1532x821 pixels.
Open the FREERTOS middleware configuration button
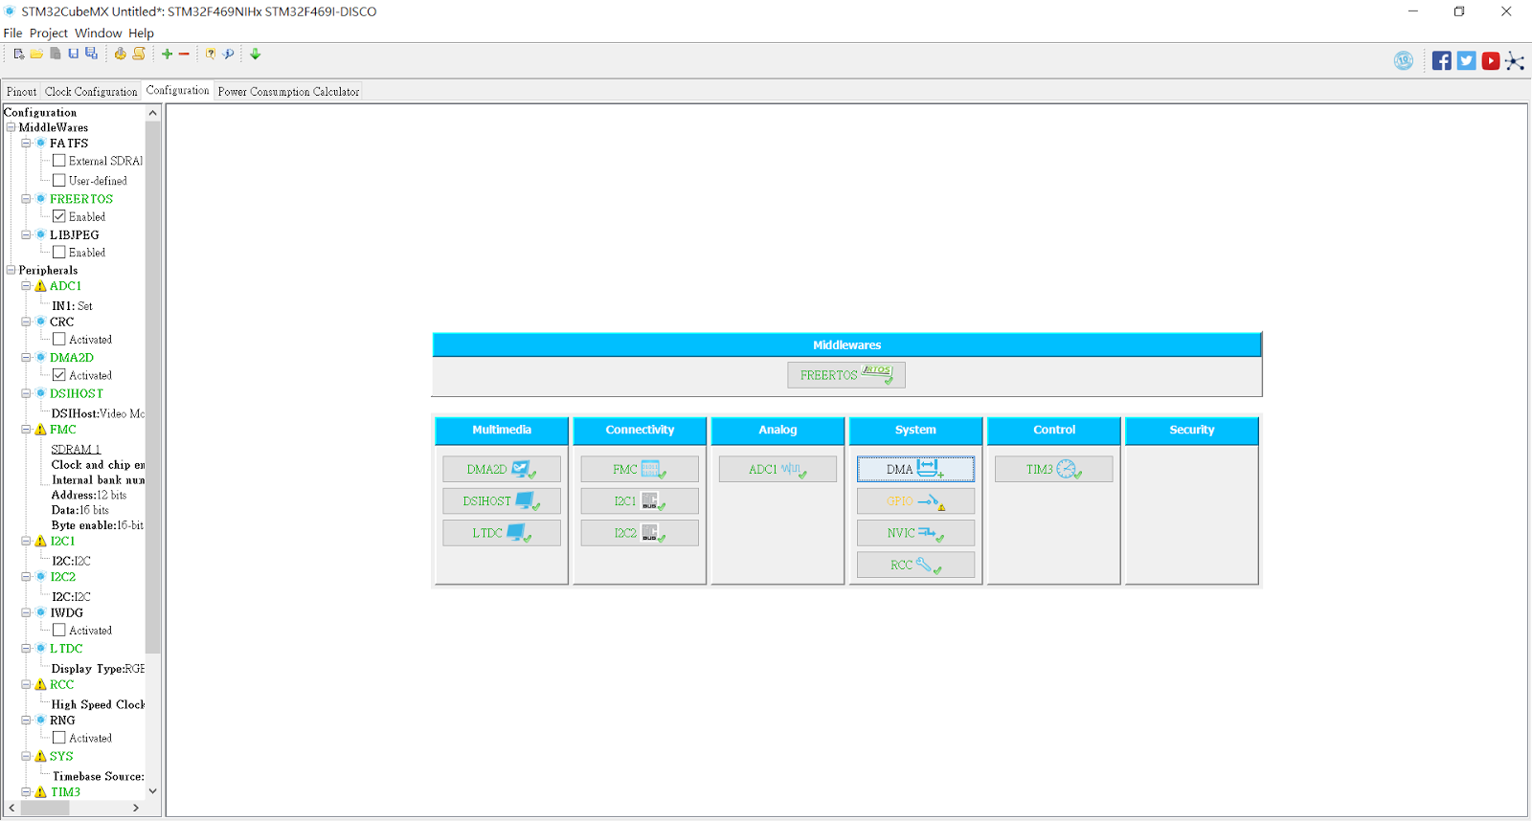pyautogui.click(x=846, y=375)
